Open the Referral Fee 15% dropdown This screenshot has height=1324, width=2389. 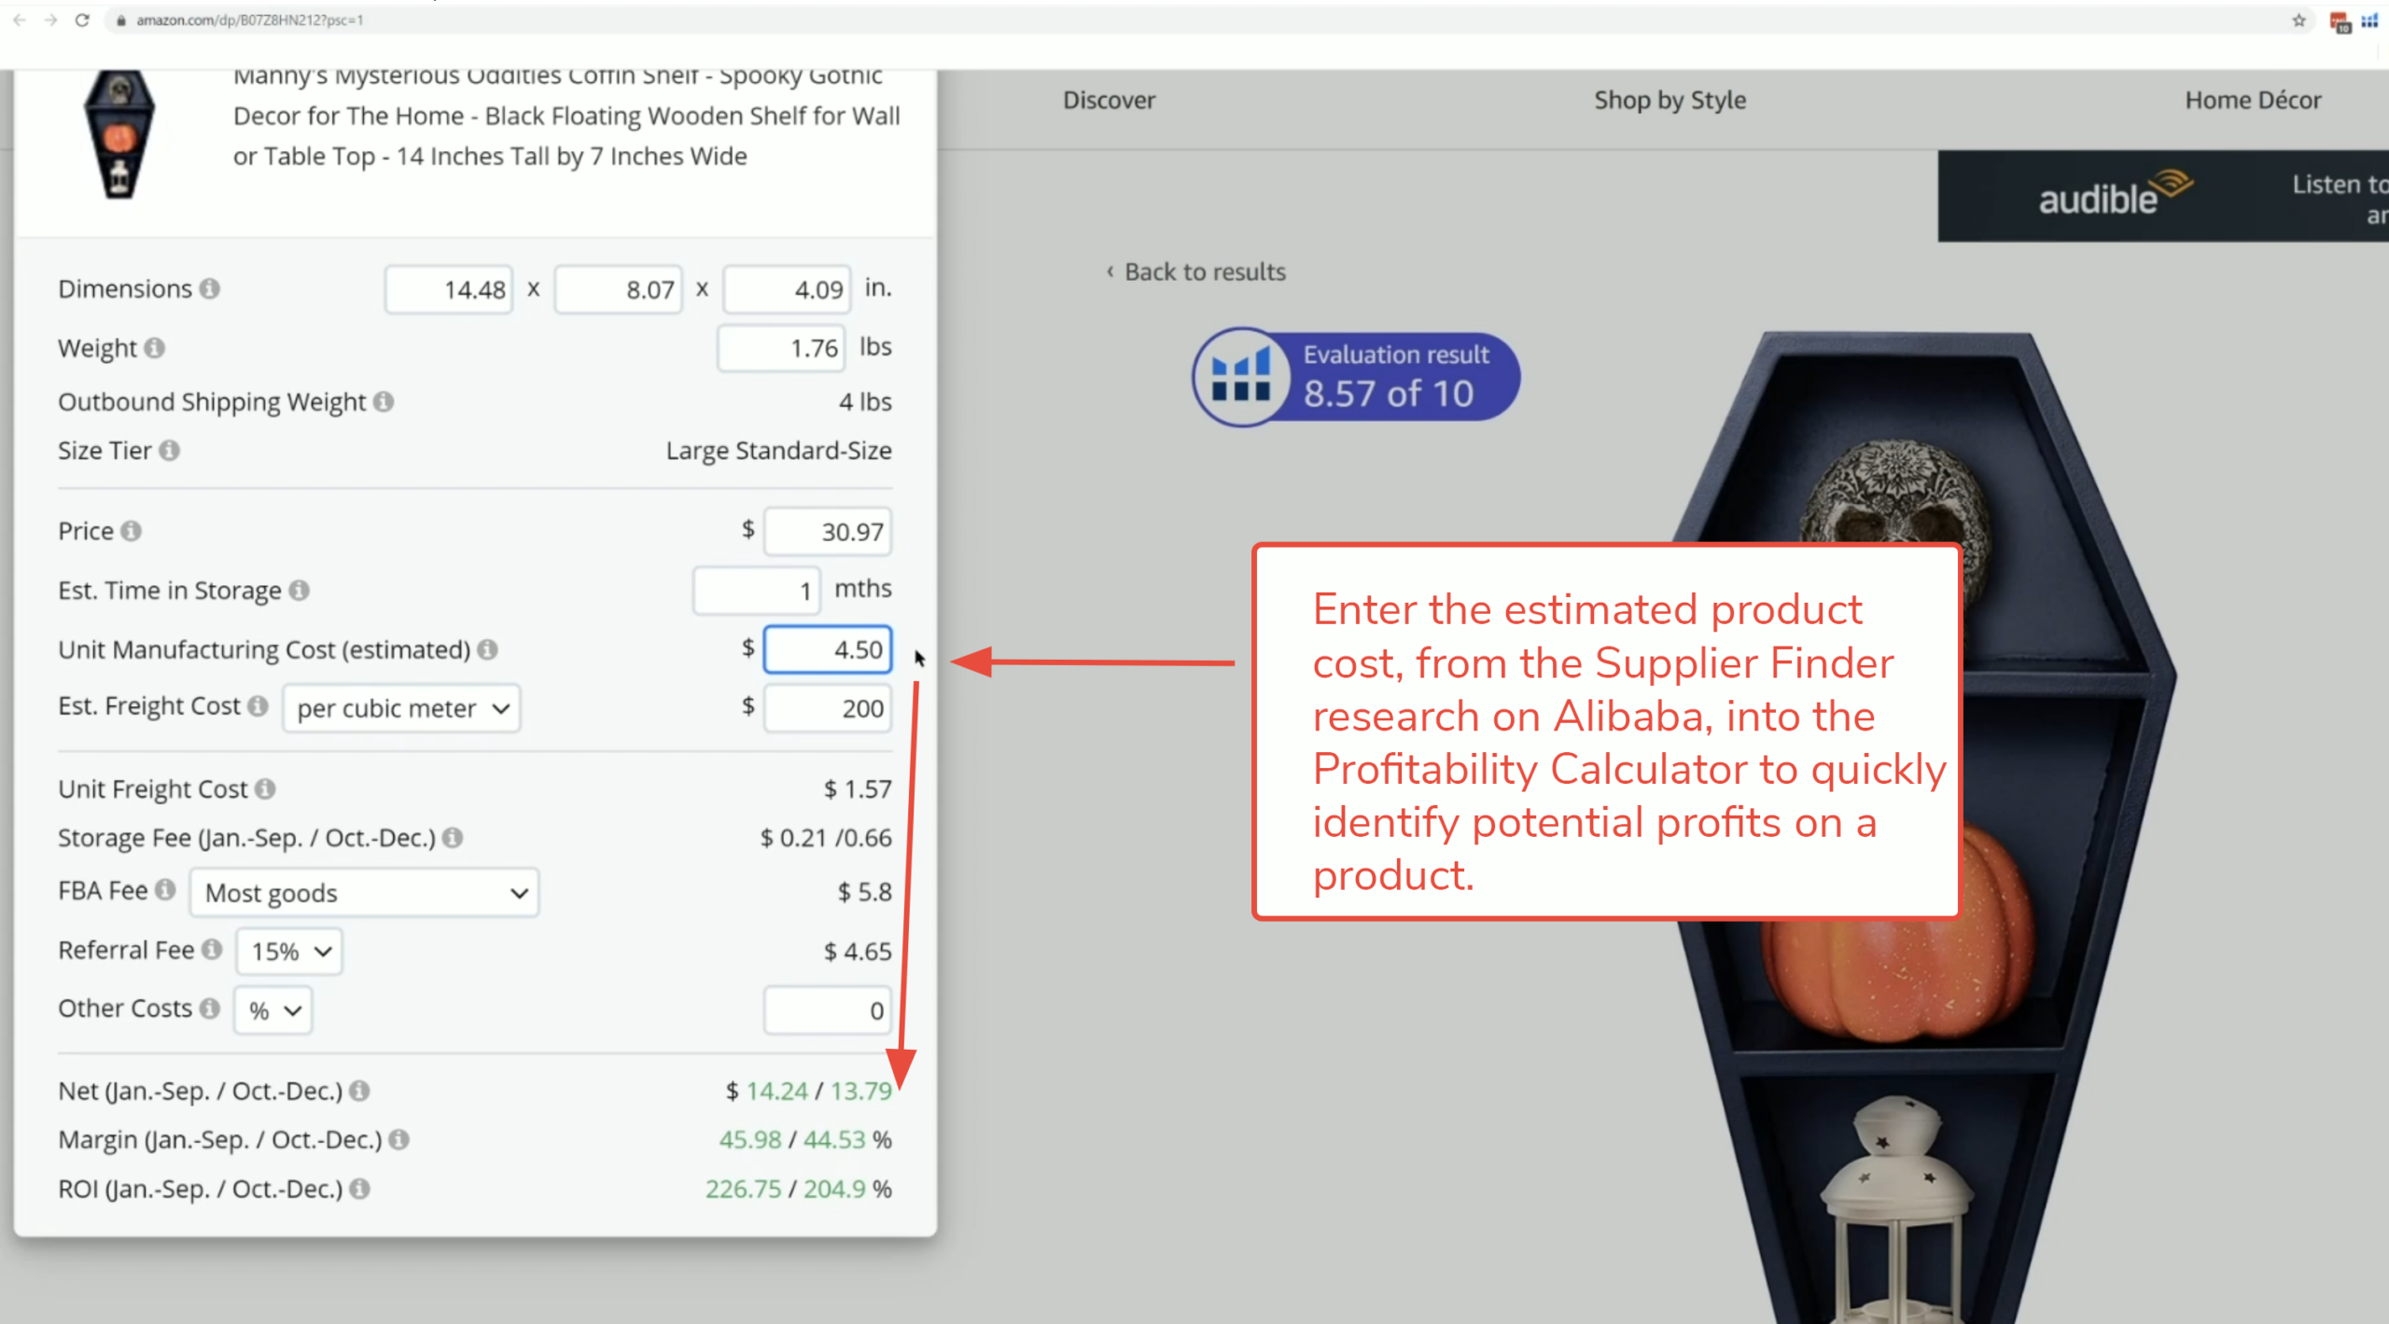tap(289, 952)
